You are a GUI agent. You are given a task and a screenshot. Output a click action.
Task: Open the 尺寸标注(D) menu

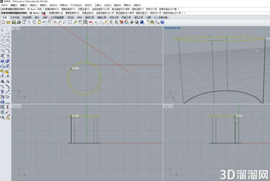click(x=76, y=5)
